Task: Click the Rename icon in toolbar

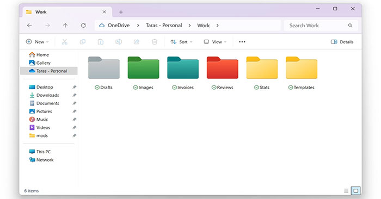Action: coord(118,42)
